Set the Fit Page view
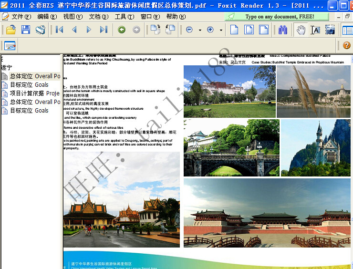 pyautogui.click(x=249, y=30)
